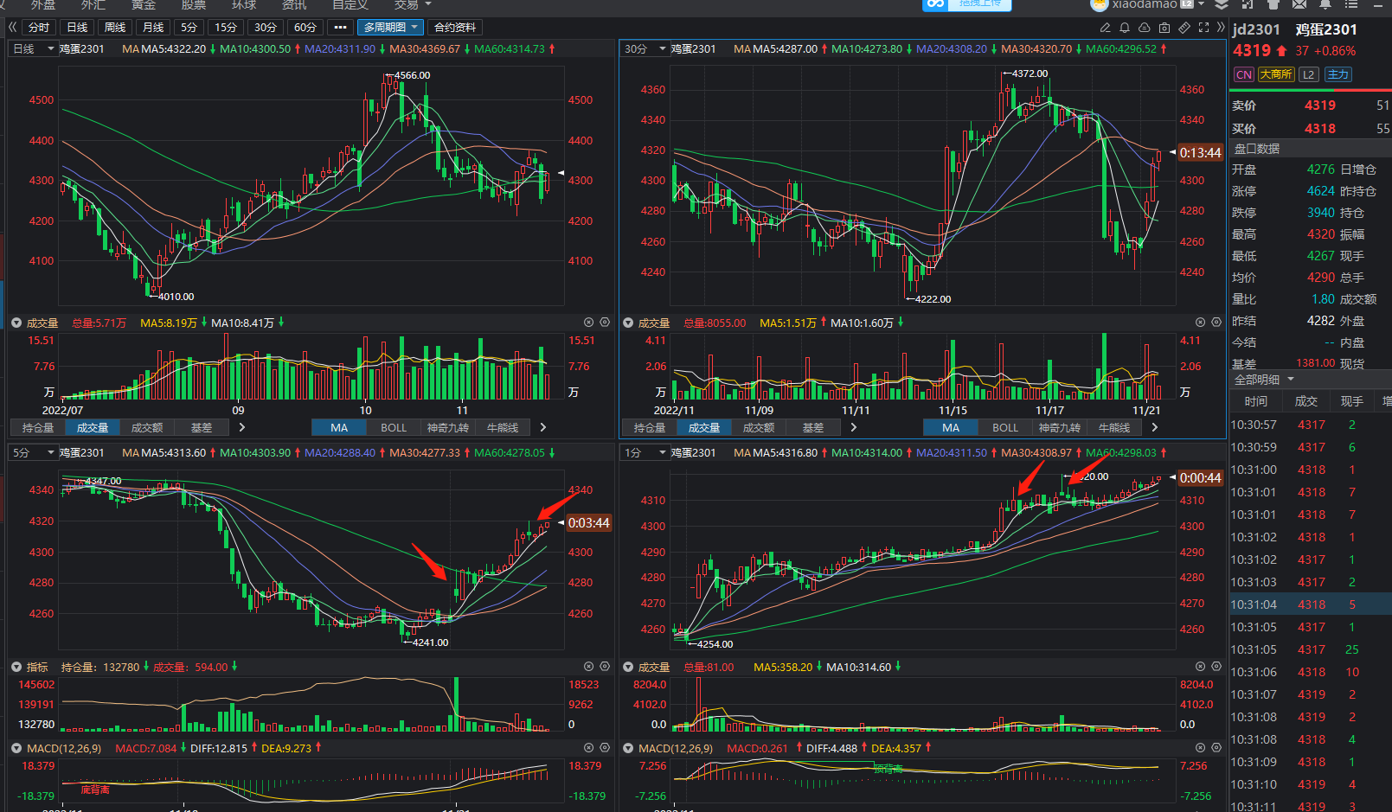Image resolution: width=1392 pixels, height=812 pixels.
Task: Click the CN market tag
Action: 1244,74
